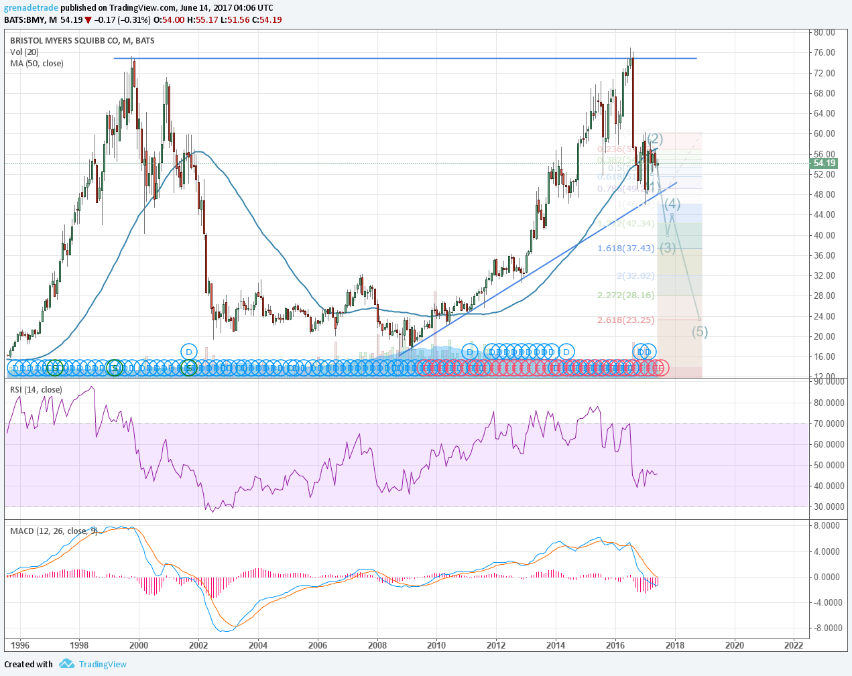Click the 16.00 label on the price axis
Screen dimensions: 852x676
(x=824, y=357)
